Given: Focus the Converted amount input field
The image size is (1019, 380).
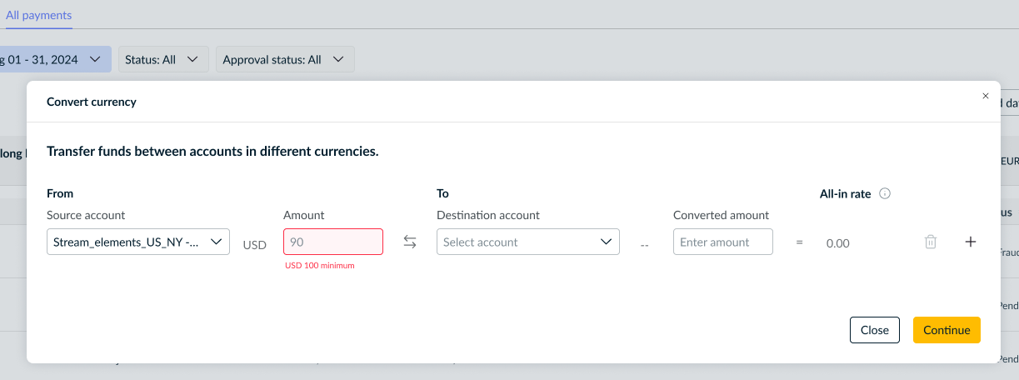Looking at the screenshot, I should point(723,242).
